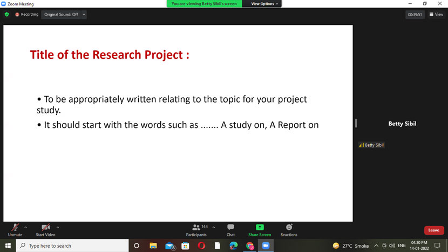Open Opera browser from taskbar

click(x=201, y=246)
